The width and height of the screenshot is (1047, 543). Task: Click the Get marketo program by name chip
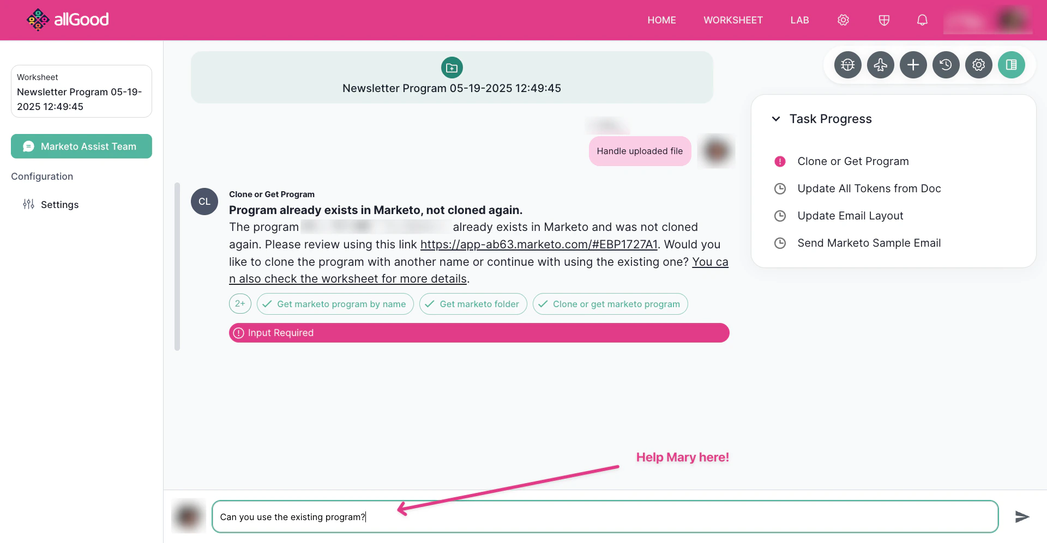pos(335,304)
